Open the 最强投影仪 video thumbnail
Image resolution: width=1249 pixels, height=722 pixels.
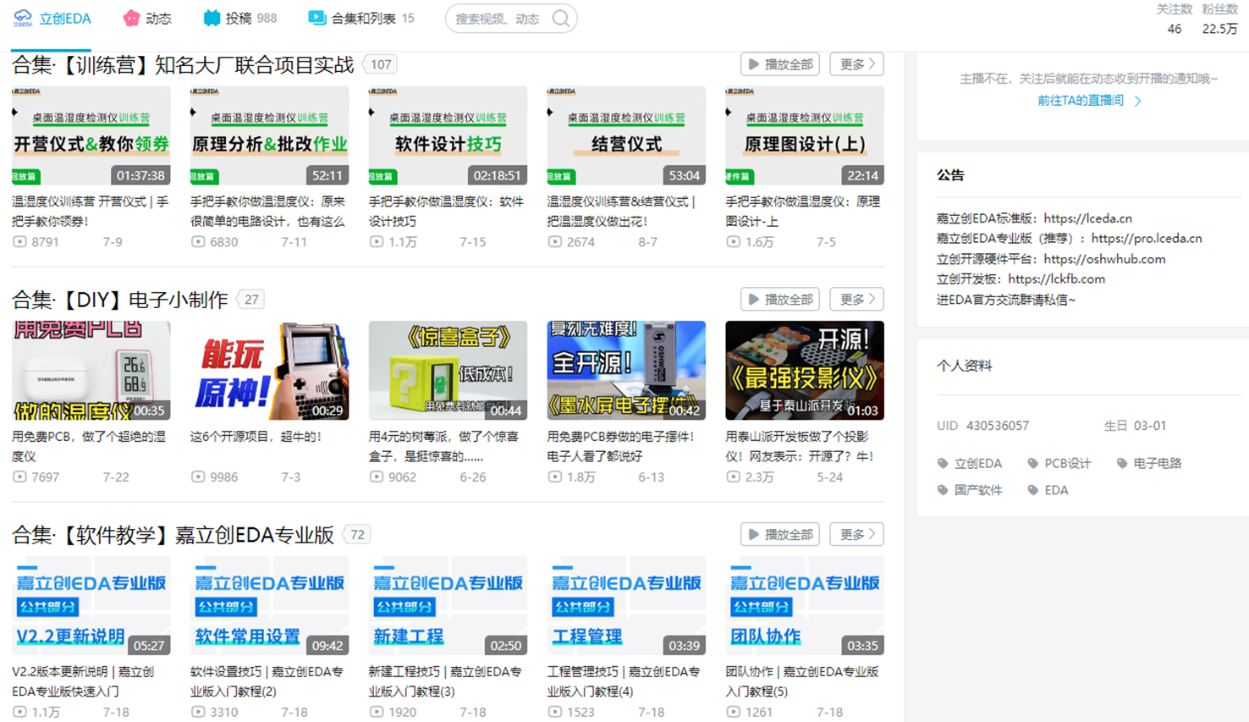click(x=805, y=371)
